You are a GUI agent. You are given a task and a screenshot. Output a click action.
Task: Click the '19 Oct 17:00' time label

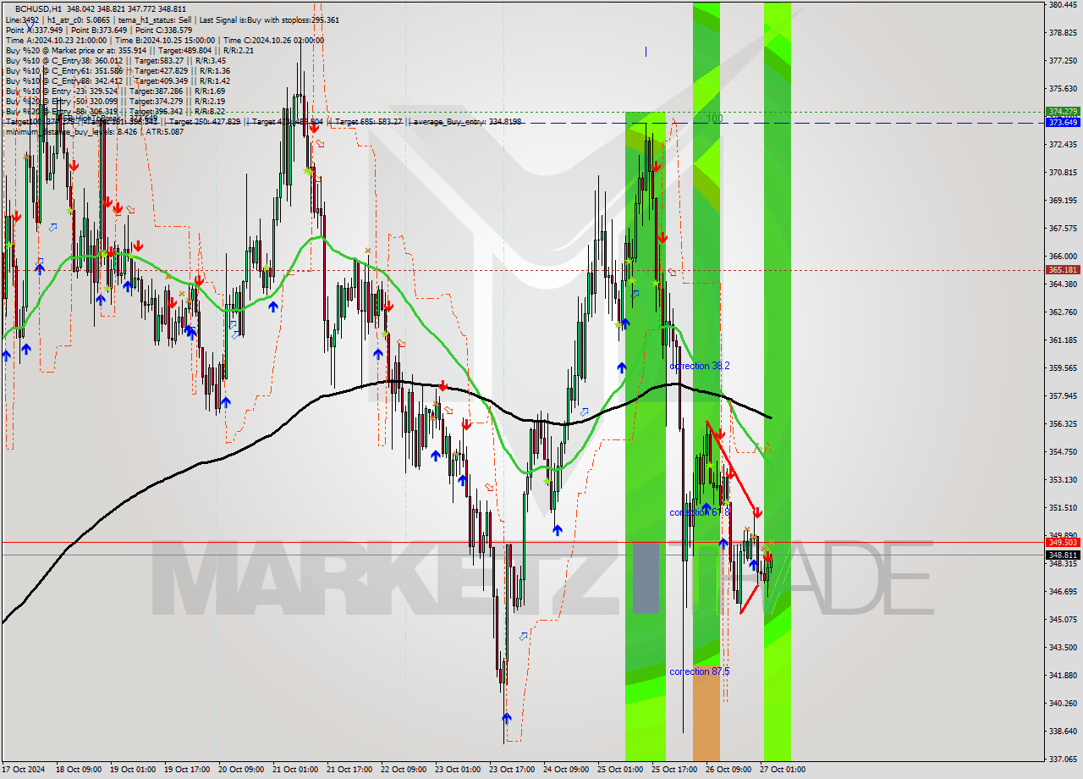(x=186, y=770)
